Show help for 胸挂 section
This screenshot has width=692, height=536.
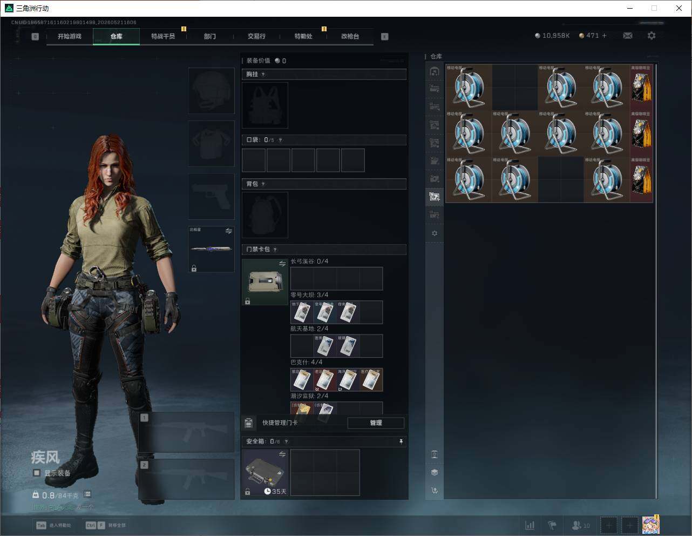263,75
